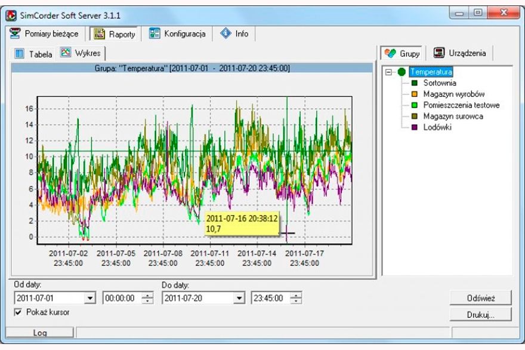Decrease the Do daty time value
525x350 pixels.
coord(296,300)
